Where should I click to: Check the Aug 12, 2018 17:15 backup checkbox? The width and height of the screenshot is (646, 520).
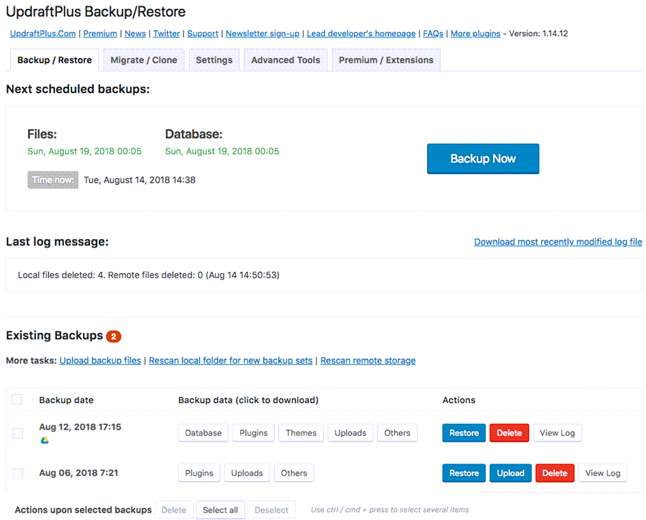(18, 433)
